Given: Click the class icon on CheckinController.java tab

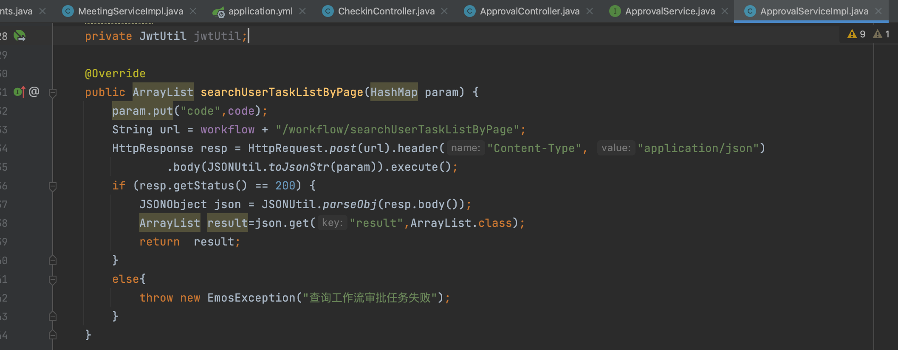Looking at the screenshot, I should coord(328,11).
